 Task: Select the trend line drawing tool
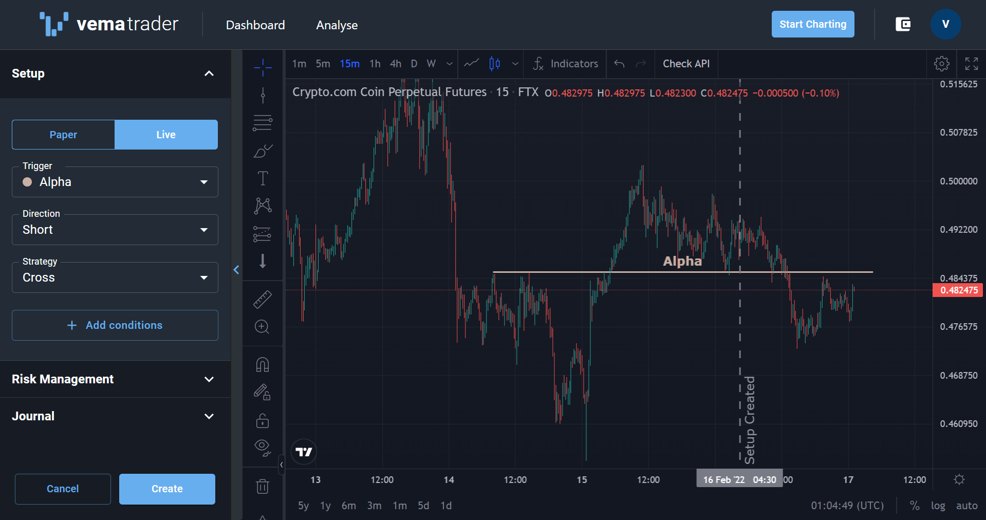pos(263,95)
